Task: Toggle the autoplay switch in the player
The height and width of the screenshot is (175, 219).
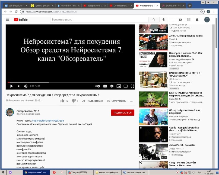Action: coord(97,86)
